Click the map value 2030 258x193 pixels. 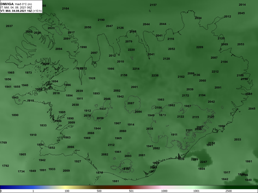coord(75,105)
